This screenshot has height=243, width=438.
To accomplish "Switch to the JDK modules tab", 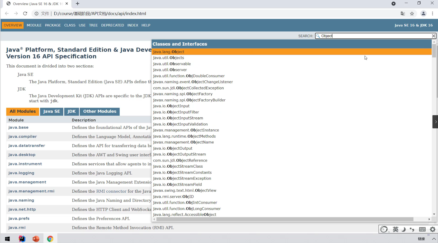I will (x=71, y=111).
